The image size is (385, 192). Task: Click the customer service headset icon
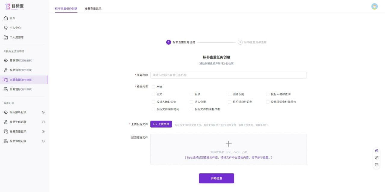tap(377, 151)
